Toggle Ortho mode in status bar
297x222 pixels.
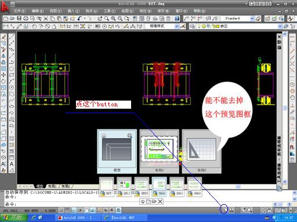74,210
